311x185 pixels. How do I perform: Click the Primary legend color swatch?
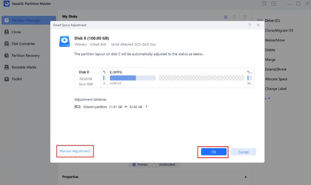coord(134,164)
